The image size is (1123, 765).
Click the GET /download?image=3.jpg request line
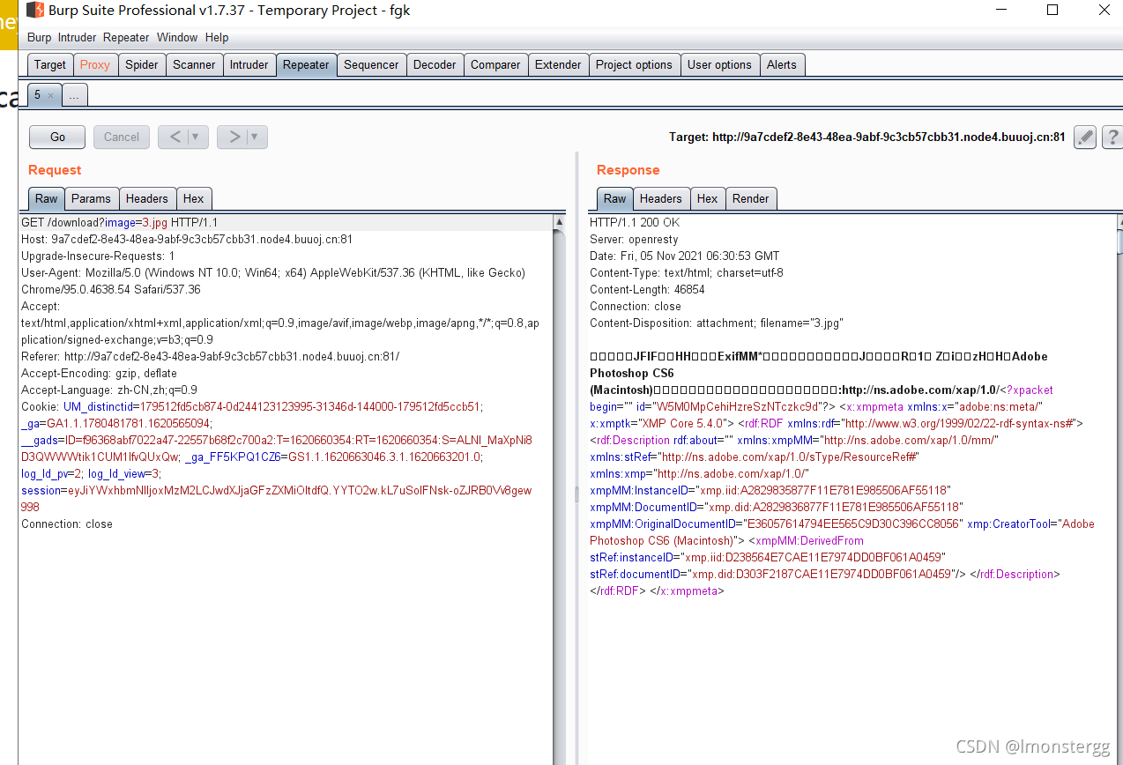[119, 222]
